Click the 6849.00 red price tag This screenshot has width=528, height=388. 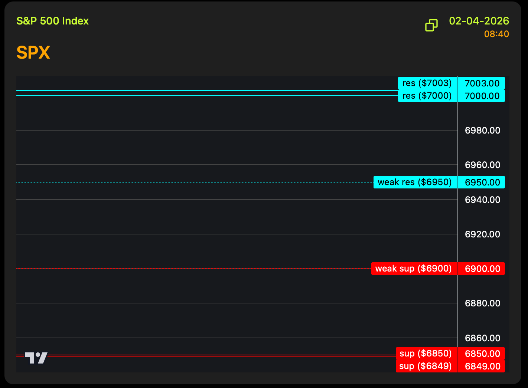pyautogui.click(x=482, y=366)
